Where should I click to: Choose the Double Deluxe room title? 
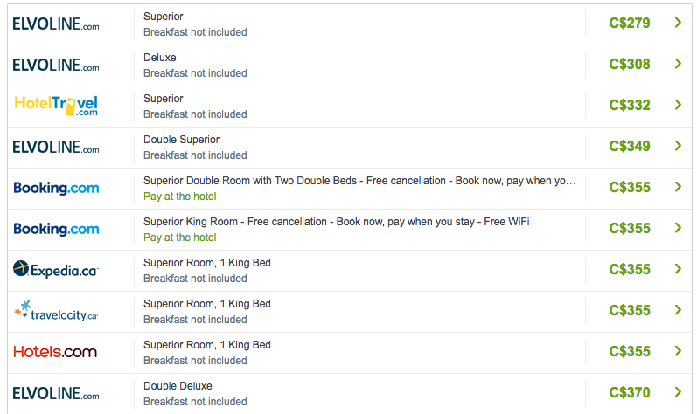[x=178, y=386]
